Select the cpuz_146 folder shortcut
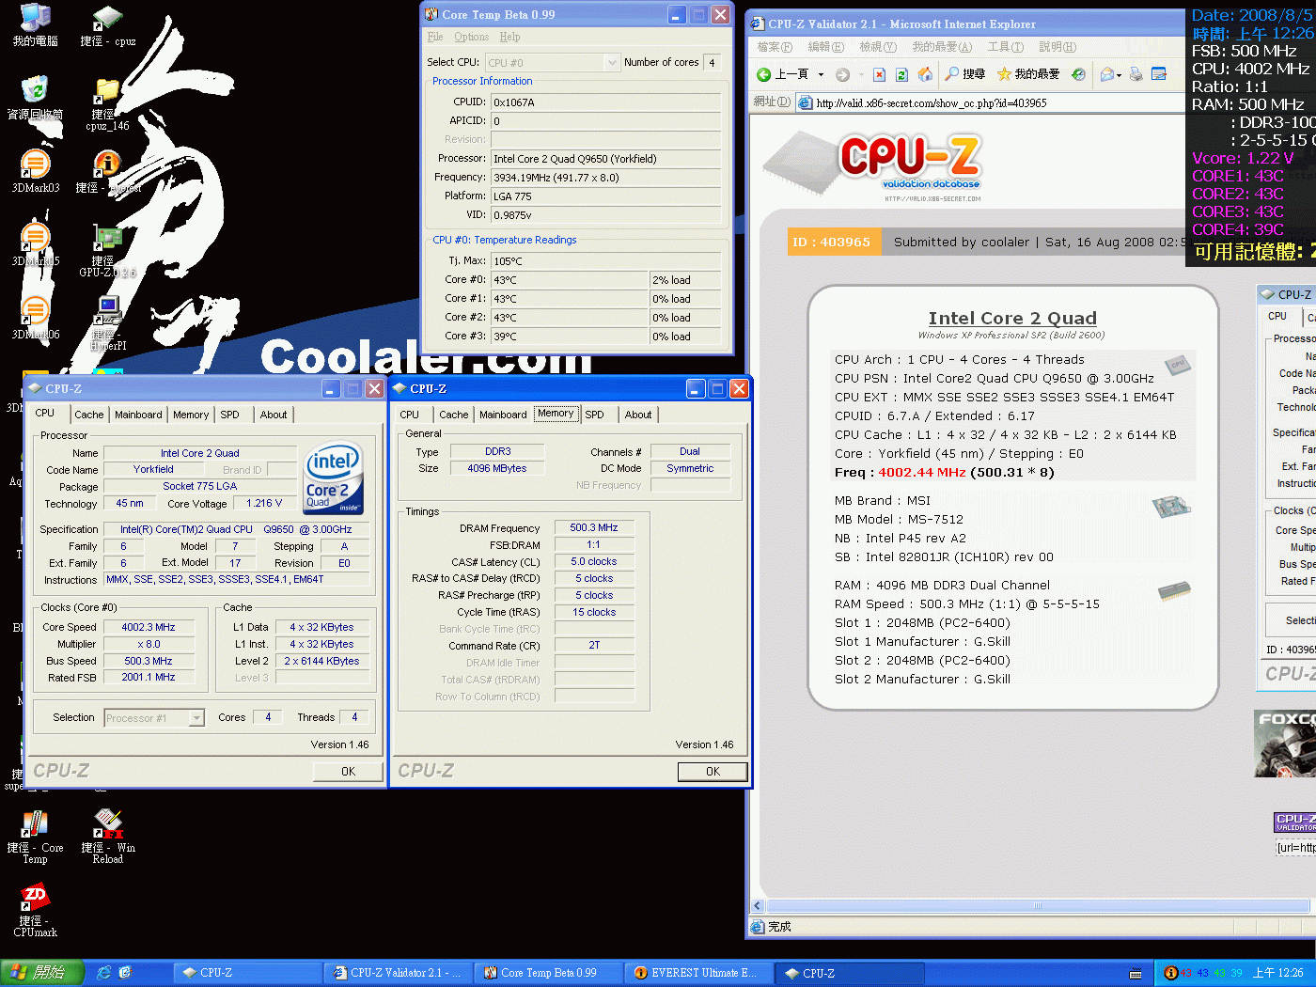The image size is (1316, 987). tap(107, 103)
